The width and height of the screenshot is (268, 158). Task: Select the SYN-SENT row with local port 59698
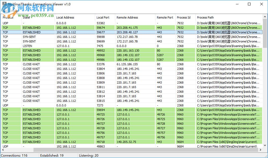pos(80,37)
